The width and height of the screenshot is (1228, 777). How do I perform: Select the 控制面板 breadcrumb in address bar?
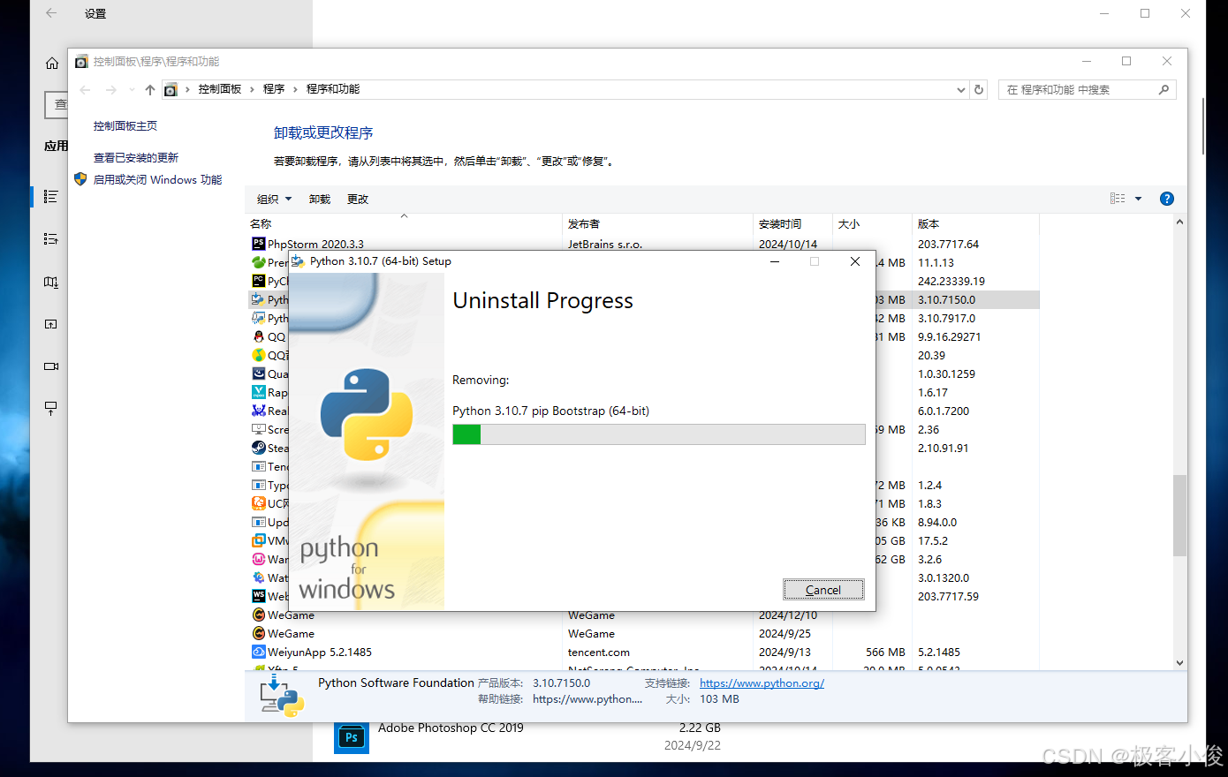pyautogui.click(x=220, y=89)
